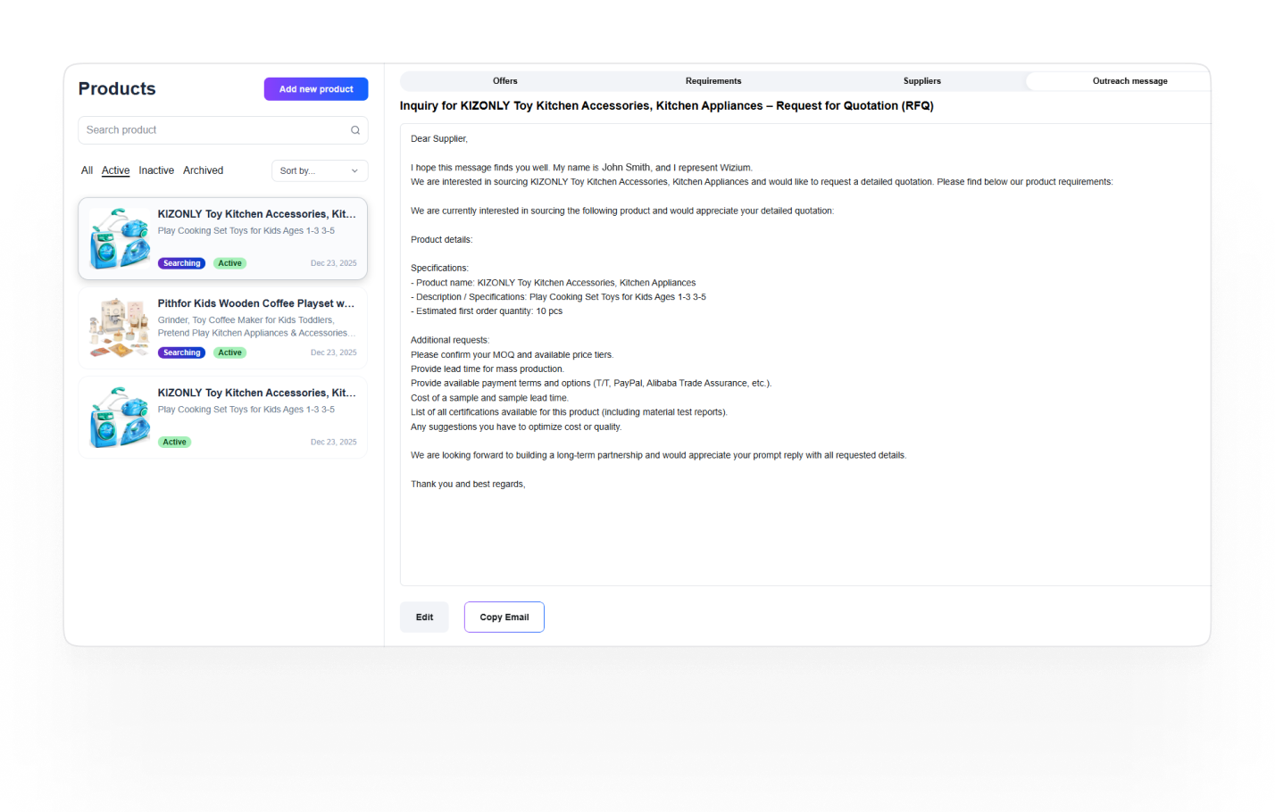Click the Additional requests heading line

click(x=450, y=340)
